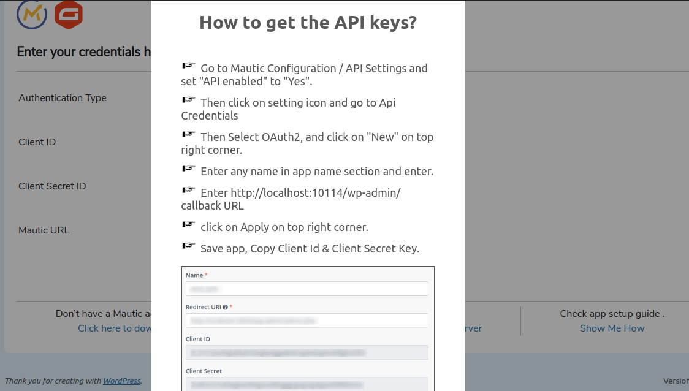The height and width of the screenshot is (391, 689).
Task: Click the callback URL step with localhost:10114
Action: coord(291,199)
